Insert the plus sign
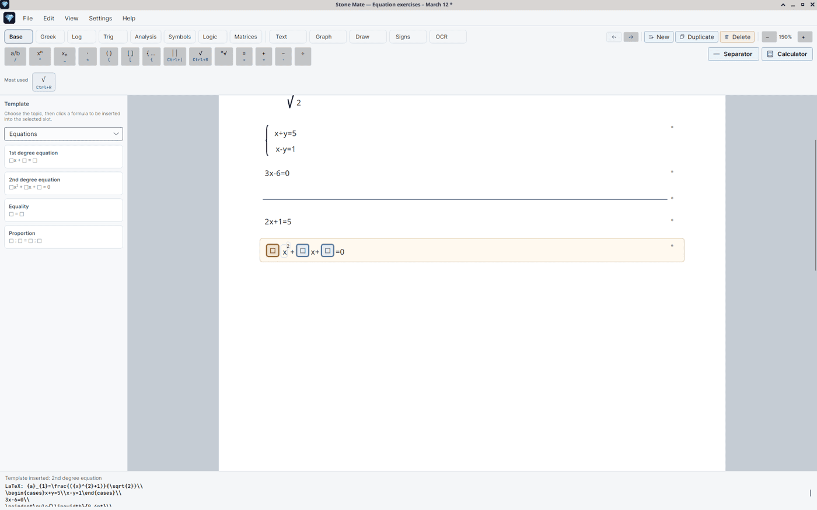 (264, 56)
